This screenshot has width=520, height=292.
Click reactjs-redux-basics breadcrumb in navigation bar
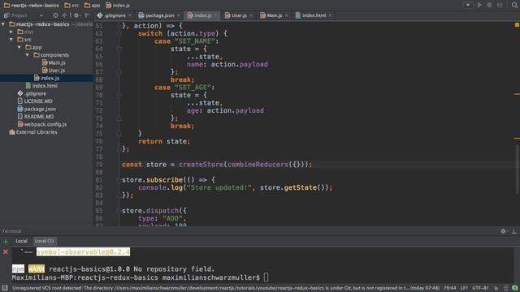(31, 6)
